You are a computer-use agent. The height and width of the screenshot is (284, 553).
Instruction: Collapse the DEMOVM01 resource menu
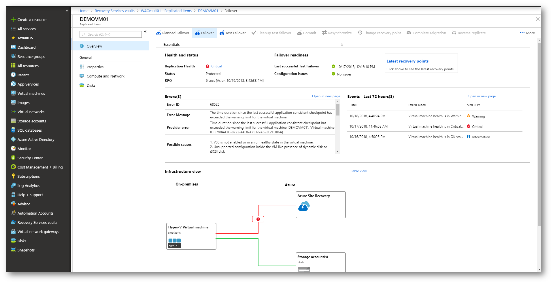(x=145, y=31)
